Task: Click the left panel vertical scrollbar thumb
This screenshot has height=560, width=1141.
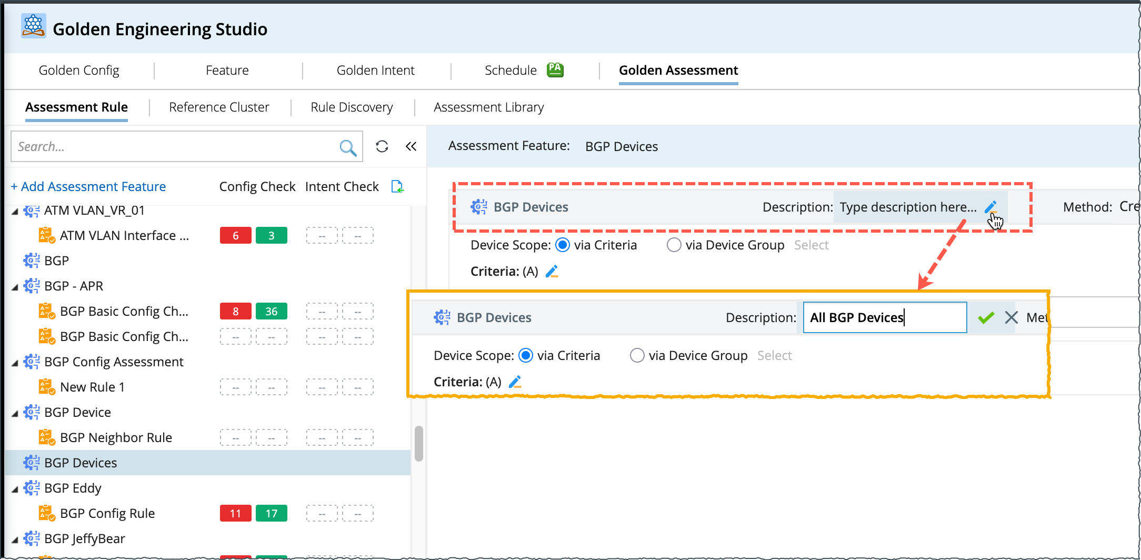Action: (x=419, y=443)
